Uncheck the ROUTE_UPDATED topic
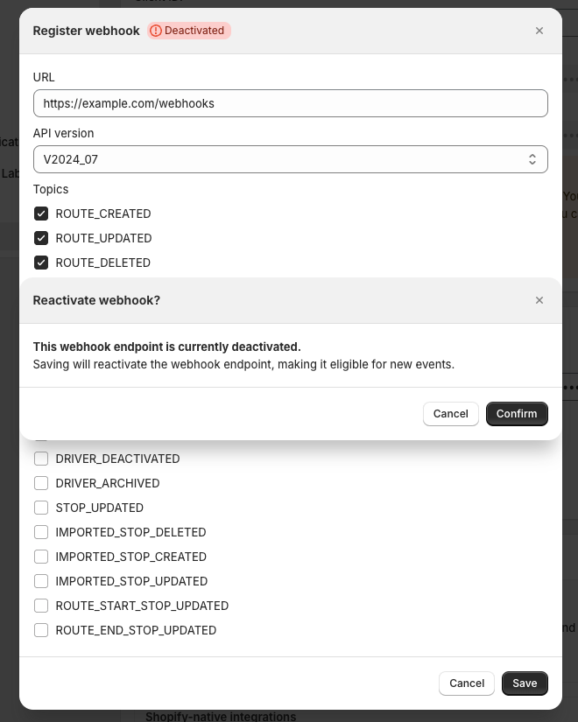 click(x=41, y=238)
